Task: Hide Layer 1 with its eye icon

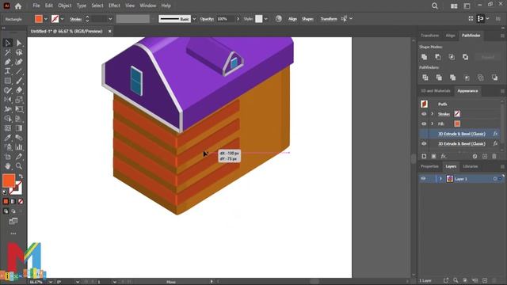Action: (x=423, y=179)
